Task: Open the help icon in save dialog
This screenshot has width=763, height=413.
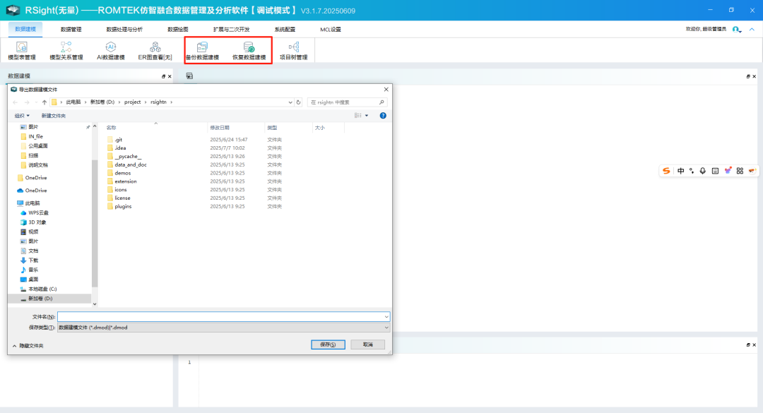Action: [x=383, y=116]
